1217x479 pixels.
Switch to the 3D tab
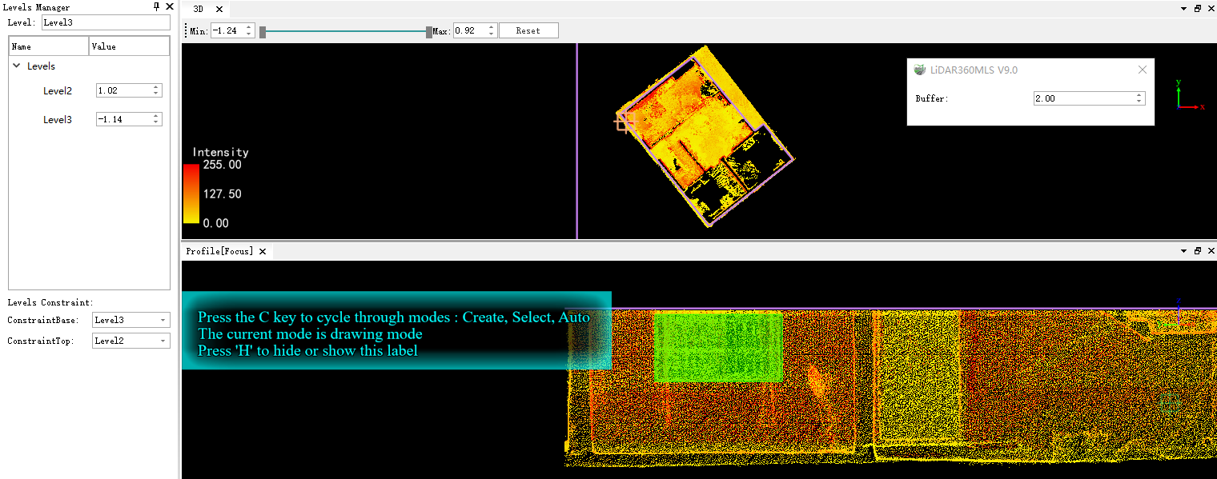click(x=199, y=10)
